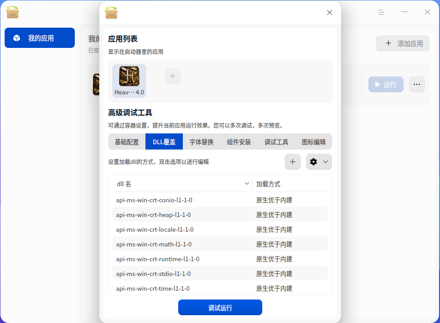Select row api-ms-win-crt-time-l1-1-0
The height and width of the screenshot is (323, 440).
coord(220,288)
